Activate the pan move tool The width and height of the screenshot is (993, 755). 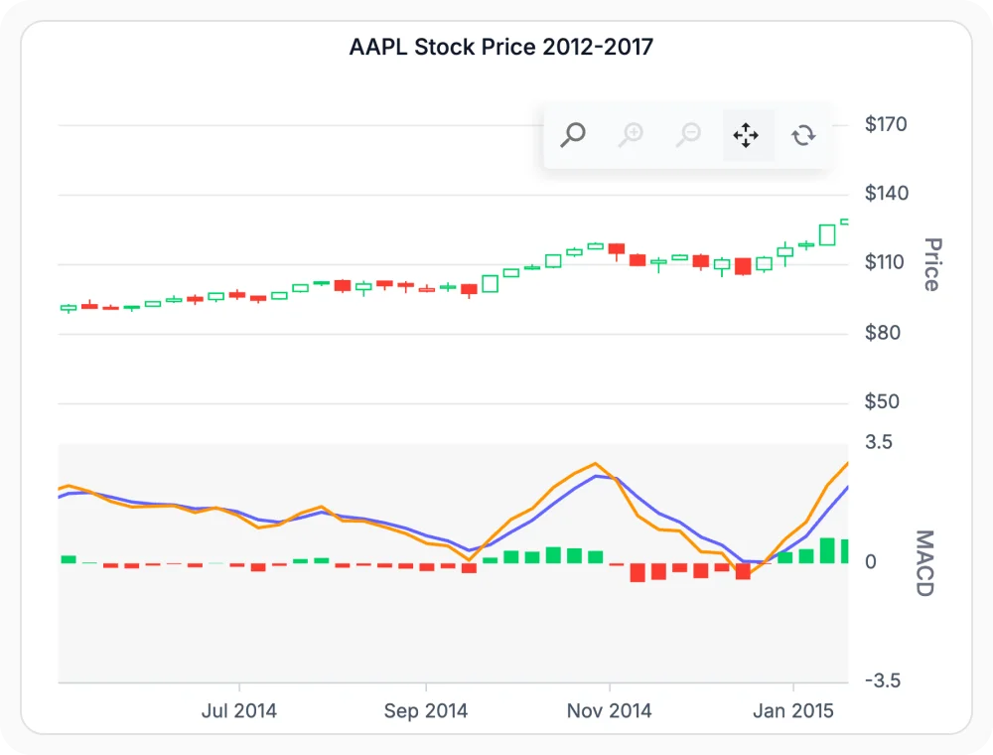pos(746,135)
